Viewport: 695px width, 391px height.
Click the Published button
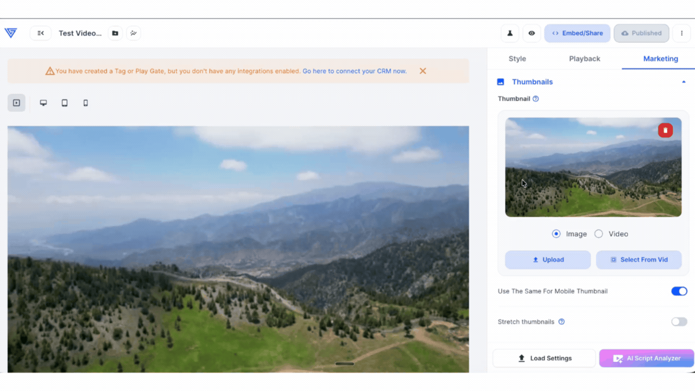pos(641,33)
